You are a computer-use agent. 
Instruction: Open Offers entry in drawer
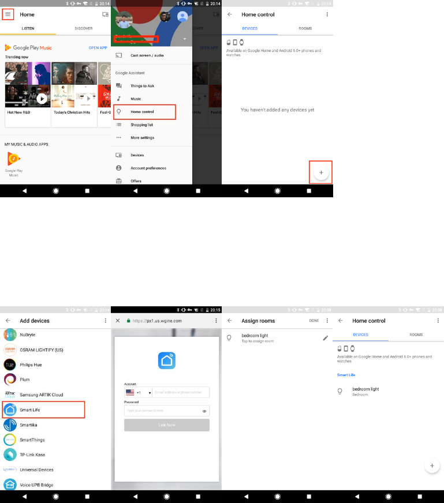point(151,181)
